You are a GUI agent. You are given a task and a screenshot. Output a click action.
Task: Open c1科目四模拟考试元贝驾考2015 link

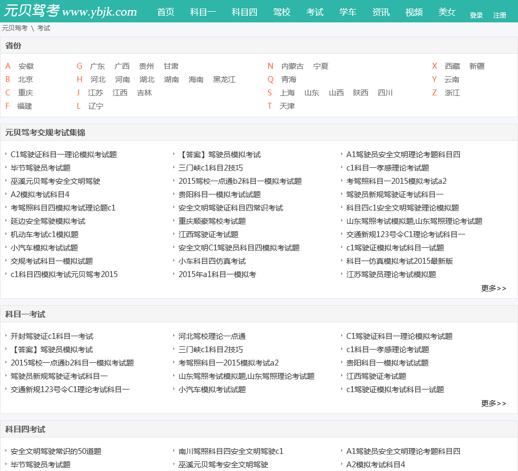point(64,274)
